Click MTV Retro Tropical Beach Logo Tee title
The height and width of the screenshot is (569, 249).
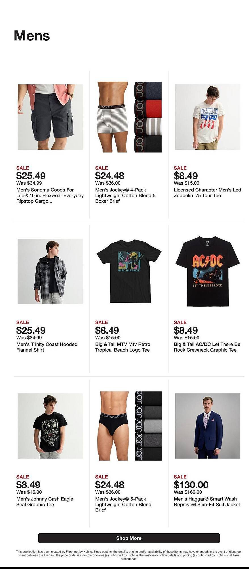pyautogui.click(x=123, y=347)
